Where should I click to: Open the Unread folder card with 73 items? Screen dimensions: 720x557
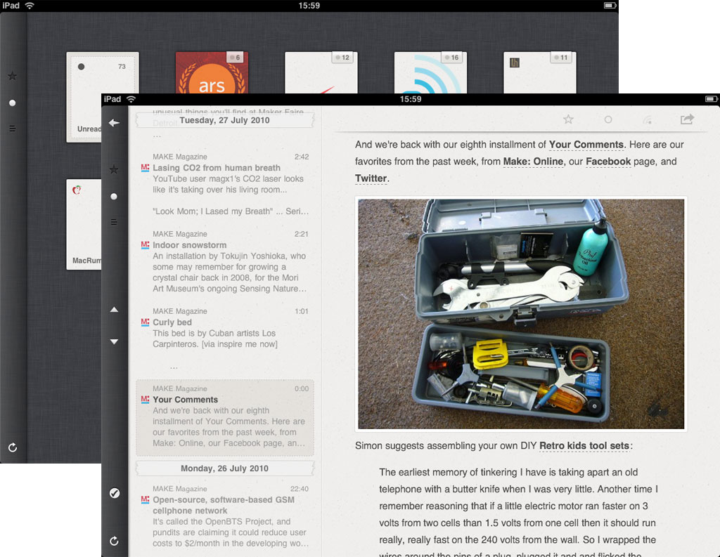pos(84,96)
